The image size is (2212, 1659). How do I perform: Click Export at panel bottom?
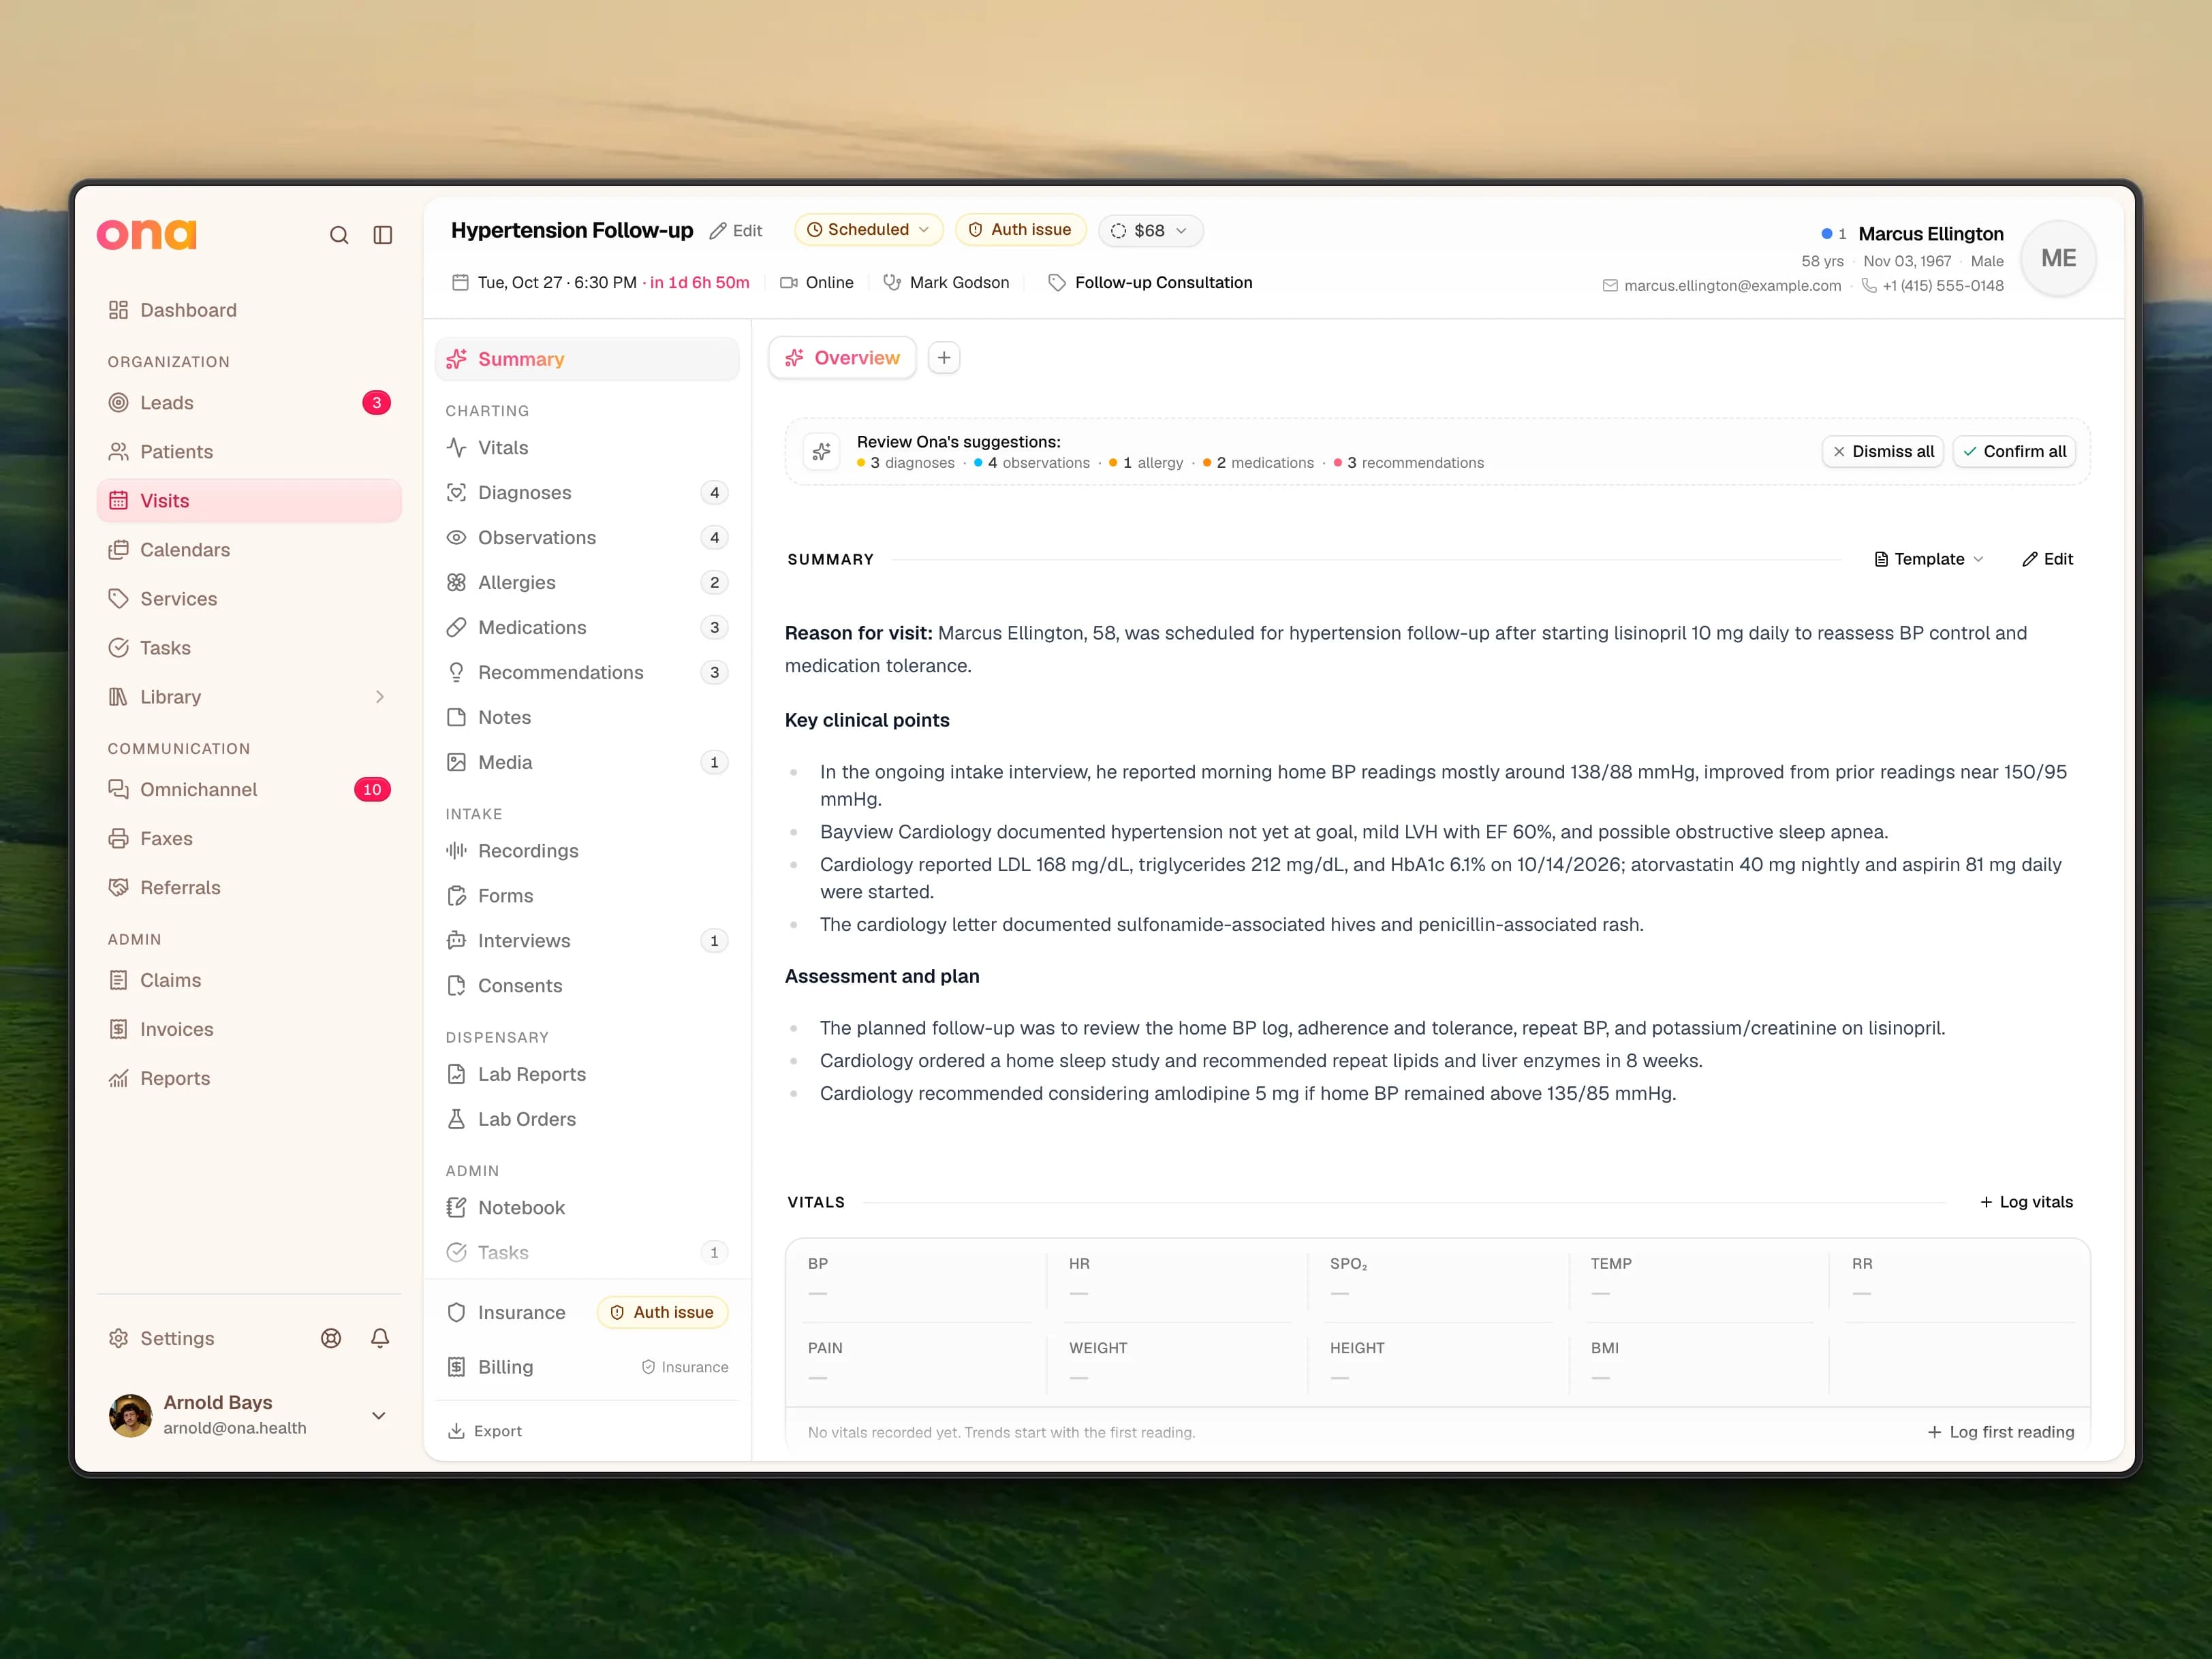click(x=485, y=1431)
